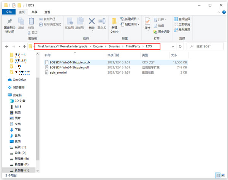Sort by the Type column header

(x=145, y=55)
